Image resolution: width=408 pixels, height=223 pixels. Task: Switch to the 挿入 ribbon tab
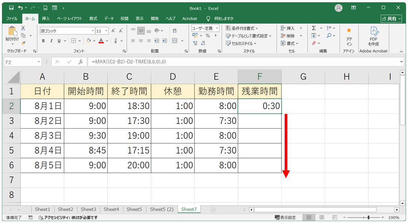(x=46, y=19)
